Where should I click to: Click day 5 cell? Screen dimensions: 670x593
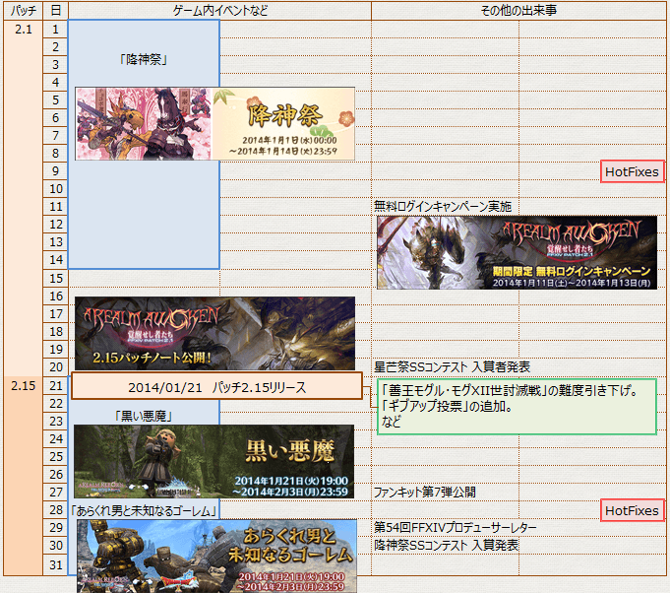click(x=55, y=100)
